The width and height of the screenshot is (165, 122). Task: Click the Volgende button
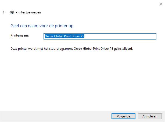click(x=123, y=116)
